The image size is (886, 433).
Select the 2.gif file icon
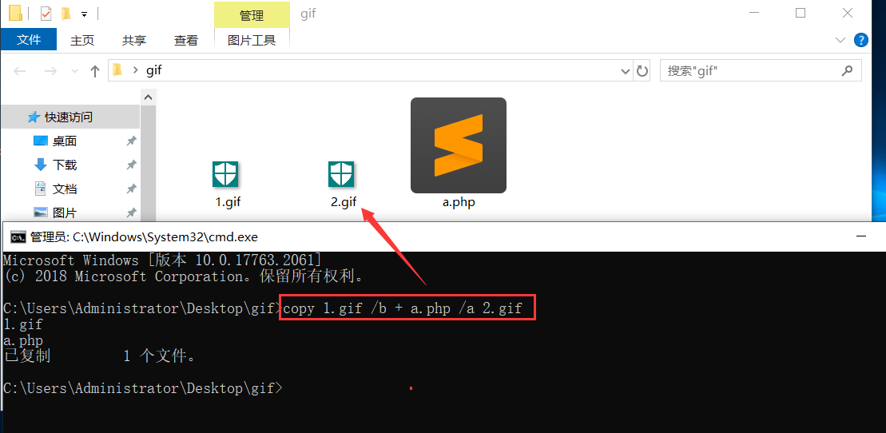(341, 174)
